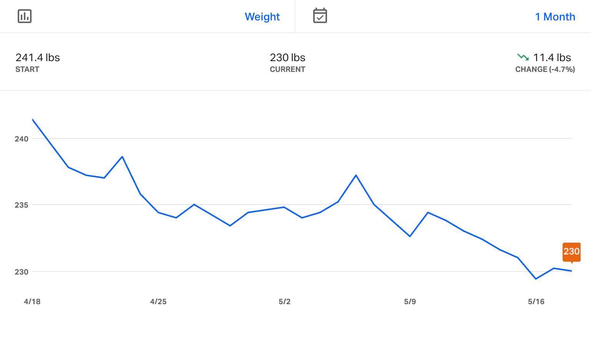The image size is (591, 338).
Task: Select the lowest data point near 5/15
Action: [x=536, y=278]
